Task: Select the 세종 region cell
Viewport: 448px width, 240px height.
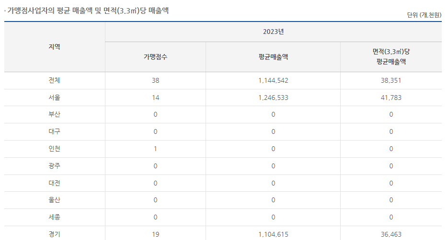Action: click(x=54, y=217)
